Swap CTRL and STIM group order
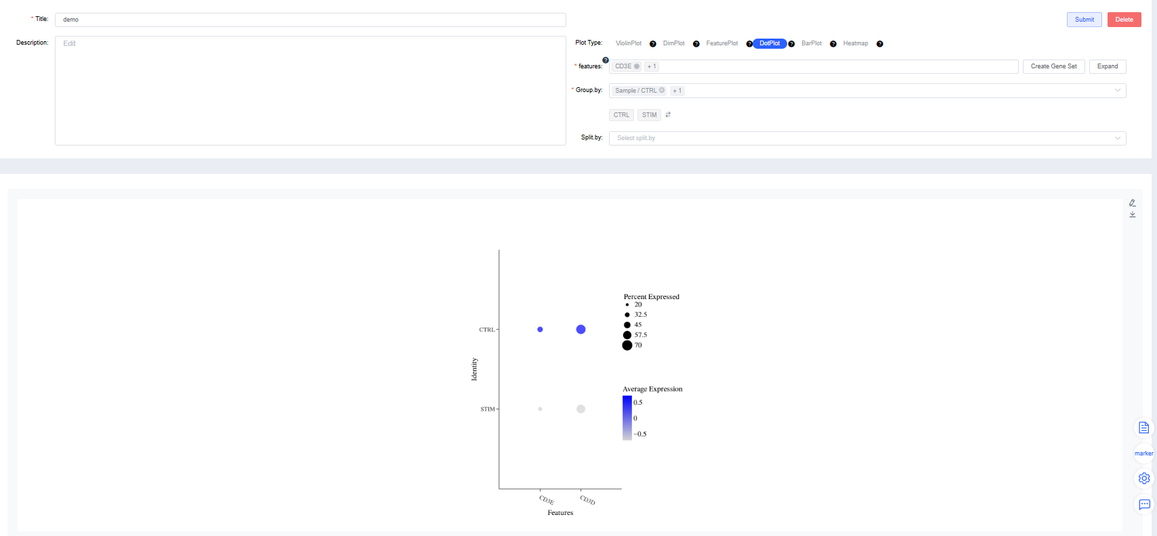The width and height of the screenshot is (1157, 536). pyautogui.click(x=668, y=115)
